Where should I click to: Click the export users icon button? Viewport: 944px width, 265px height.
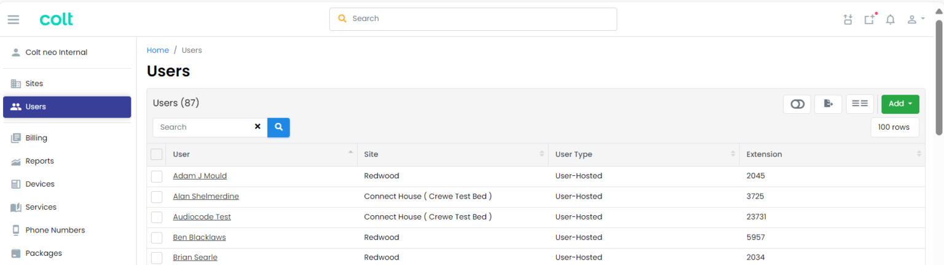pyautogui.click(x=828, y=104)
